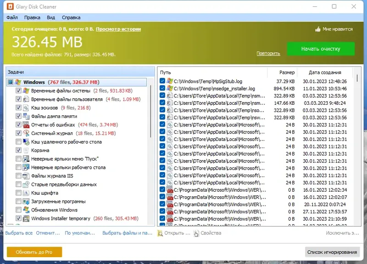The width and height of the screenshot is (367, 264).
Task: Click the 'Корзина' recycle bin icon
Action: (26, 151)
